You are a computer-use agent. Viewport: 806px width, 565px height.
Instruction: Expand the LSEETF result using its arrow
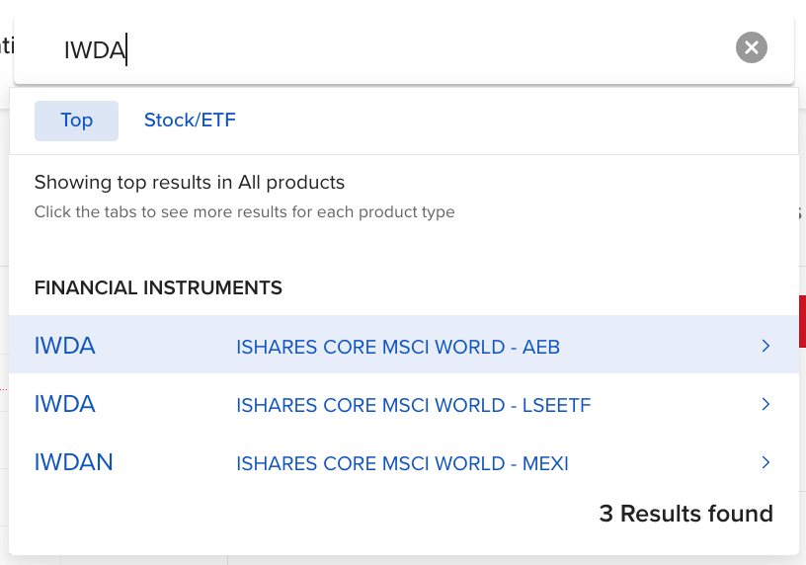tap(766, 404)
